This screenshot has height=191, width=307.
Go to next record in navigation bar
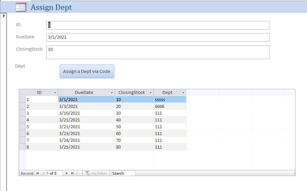tap(67, 173)
